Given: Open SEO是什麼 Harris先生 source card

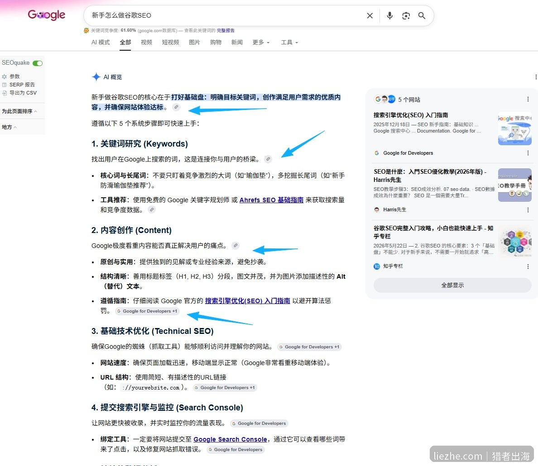Looking at the screenshot, I should (430, 176).
